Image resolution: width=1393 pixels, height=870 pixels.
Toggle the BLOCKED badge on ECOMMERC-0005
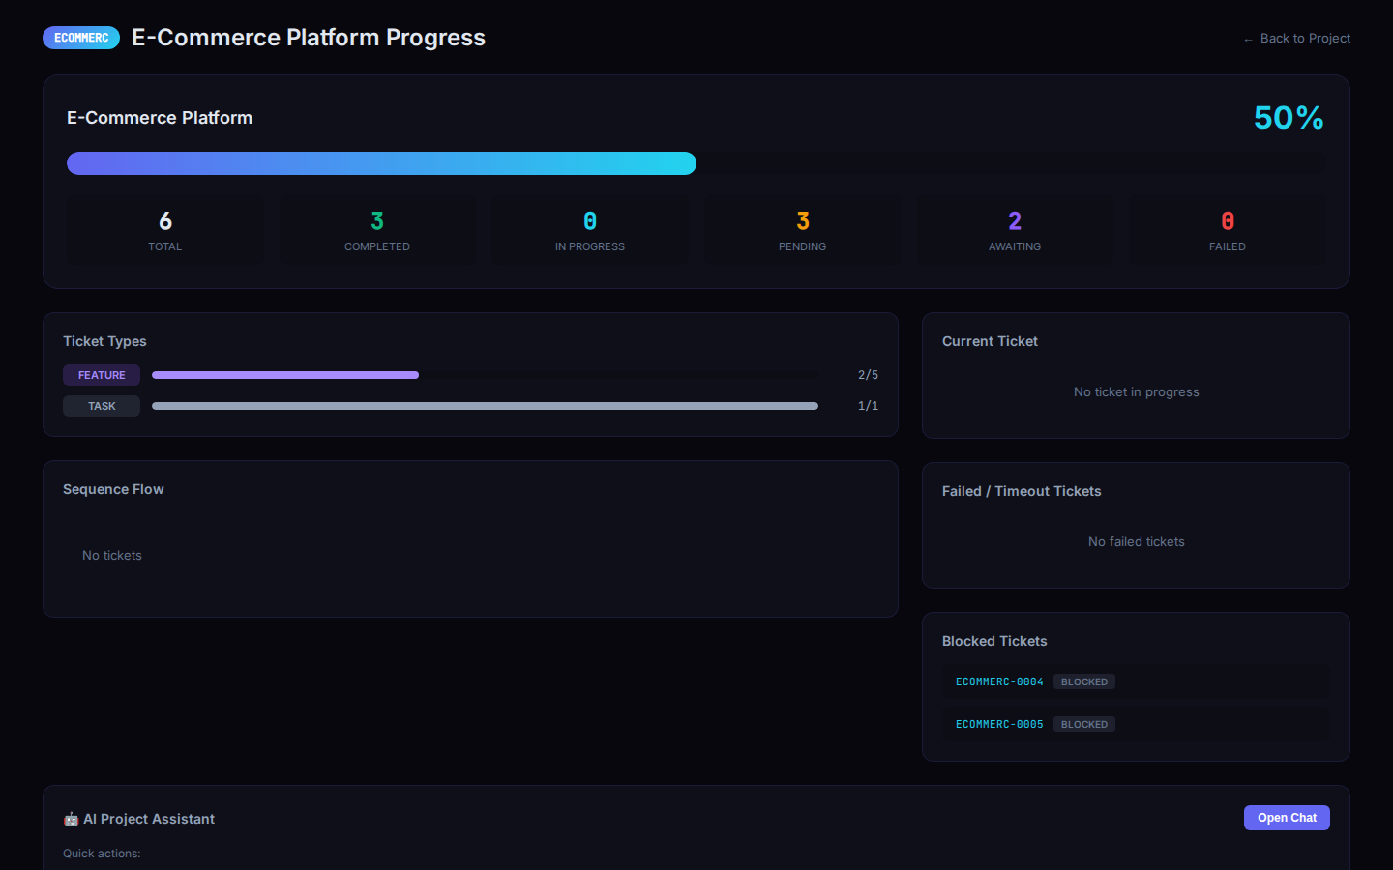pyautogui.click(x=1083, y=724)
